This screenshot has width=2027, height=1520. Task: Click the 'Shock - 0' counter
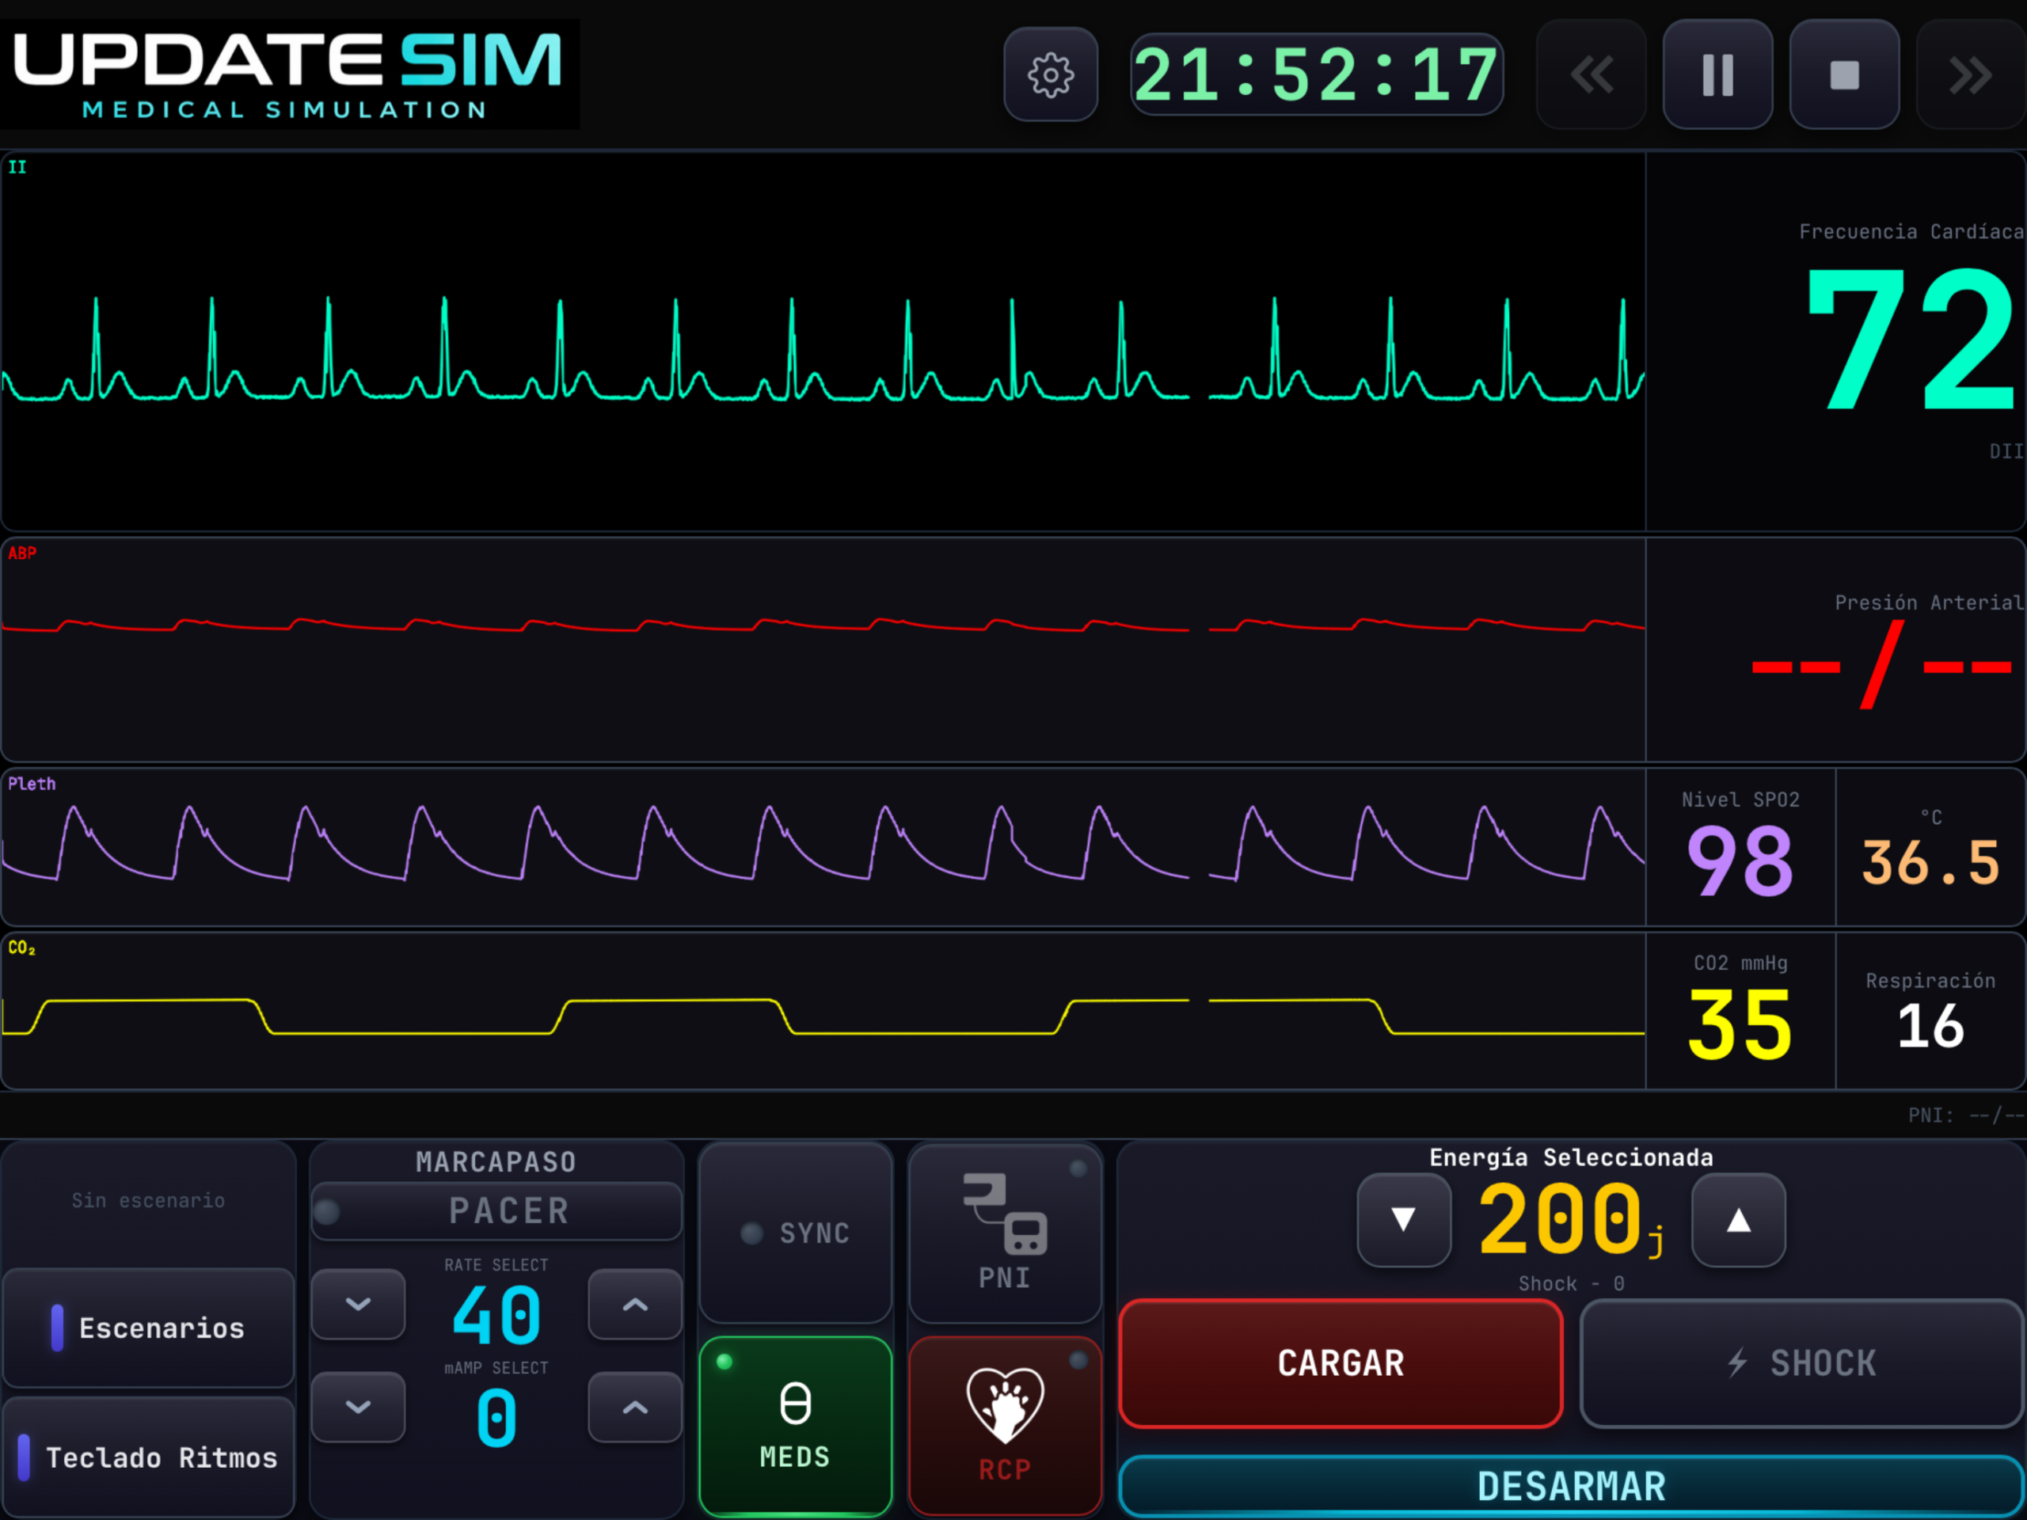click(x=1571, y=1283)
